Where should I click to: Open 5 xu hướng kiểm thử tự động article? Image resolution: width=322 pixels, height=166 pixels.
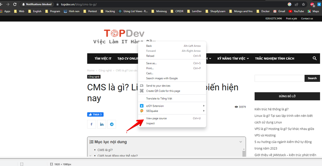pyautogui.click(x=283, y=145)
